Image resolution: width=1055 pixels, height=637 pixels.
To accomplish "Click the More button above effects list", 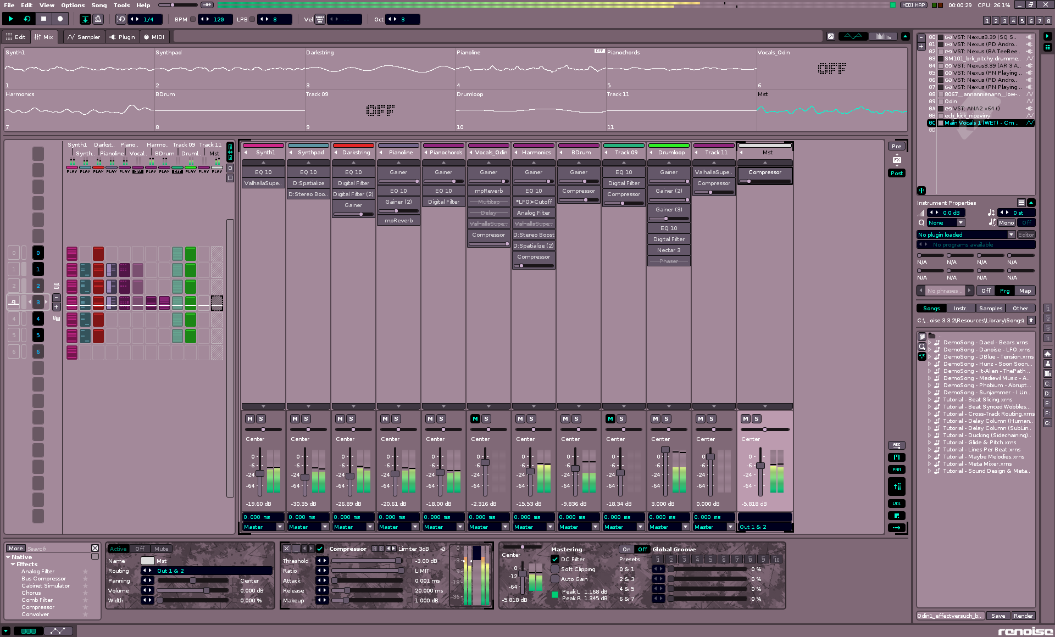I will tap(16, 548).
